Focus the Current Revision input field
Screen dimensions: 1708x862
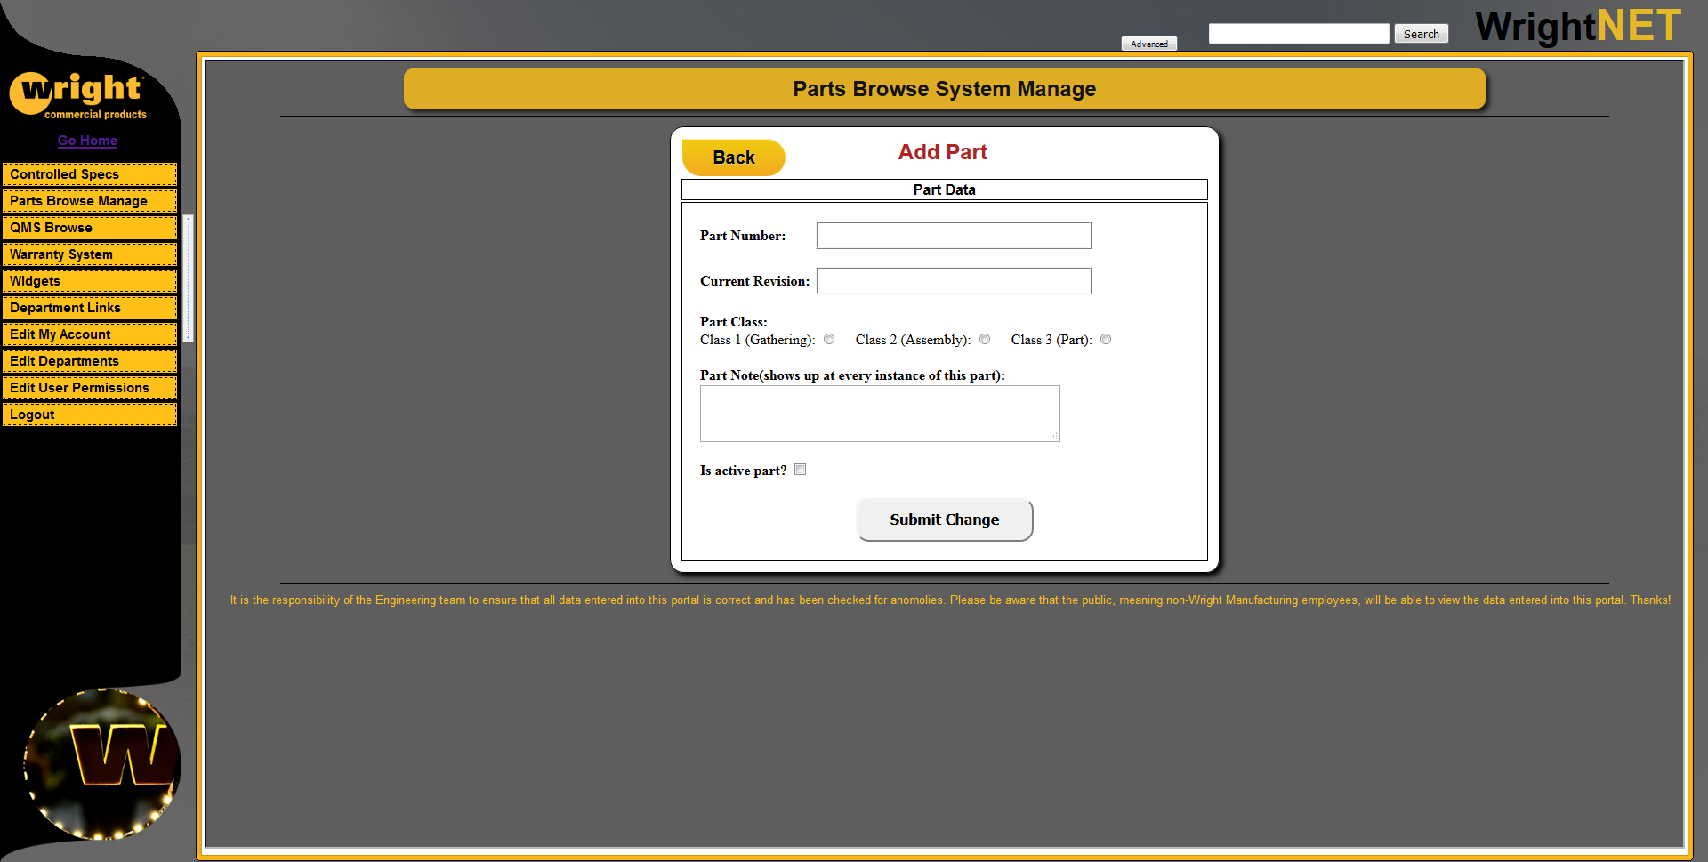[x=954, y=281]
